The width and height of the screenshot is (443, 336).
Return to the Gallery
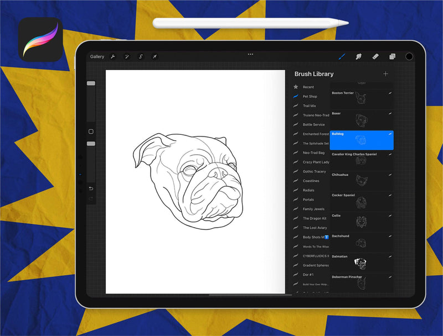(x=97, y=56)
